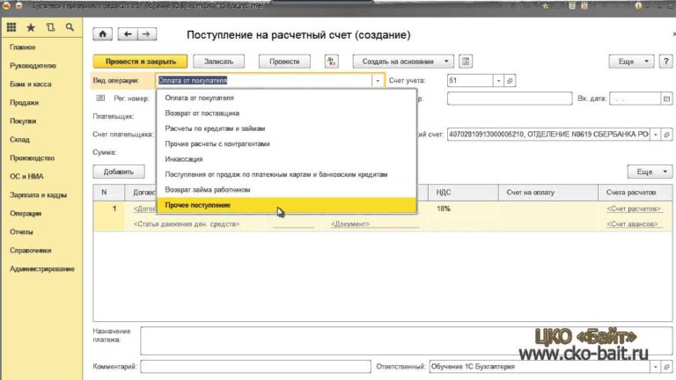Select Инкассация option

[287, 159]
